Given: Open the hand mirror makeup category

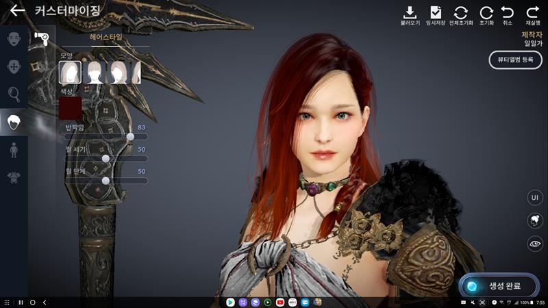Looking at the screenshot, I should tap(14, 94).
